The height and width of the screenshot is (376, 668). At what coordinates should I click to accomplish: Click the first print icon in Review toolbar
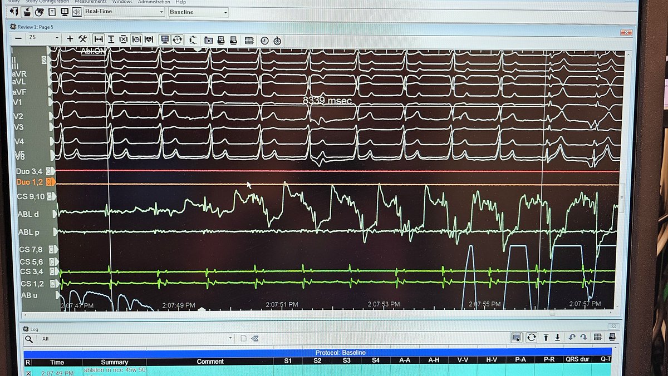(x=221, y=40)
